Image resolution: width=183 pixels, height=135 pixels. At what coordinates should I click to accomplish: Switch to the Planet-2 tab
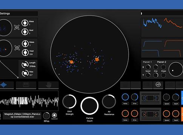tap(161, 62)
